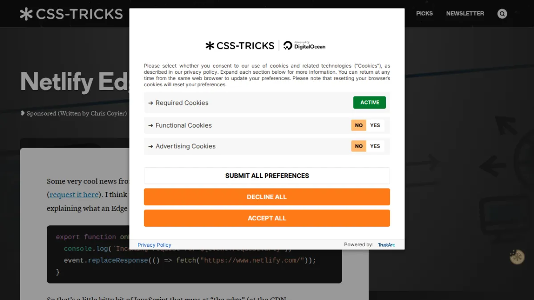This screenshot has width=534, height=300.
Task: Click the 'event.replaceResponse' code line
Action: pyautogui.click(x=190, y=260)
